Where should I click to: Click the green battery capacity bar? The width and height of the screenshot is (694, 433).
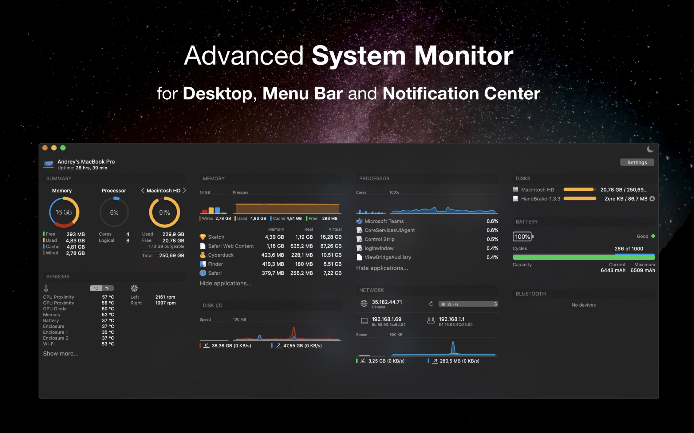584,257
